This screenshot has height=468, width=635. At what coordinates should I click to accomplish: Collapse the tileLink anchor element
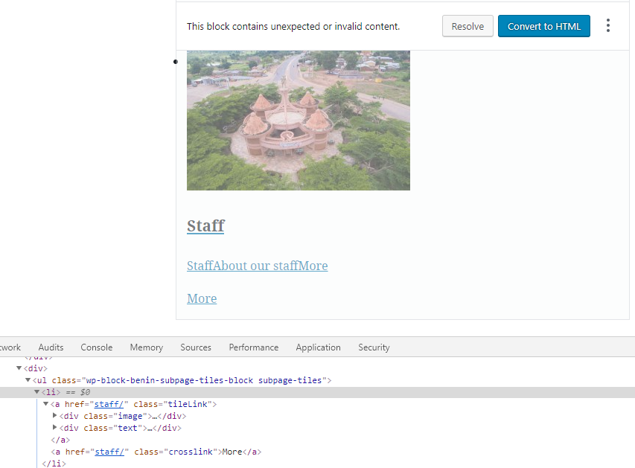pyautogui.click(x=45, y=403)
